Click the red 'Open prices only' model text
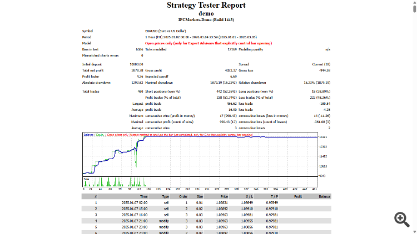 click(x=209, y=43)
